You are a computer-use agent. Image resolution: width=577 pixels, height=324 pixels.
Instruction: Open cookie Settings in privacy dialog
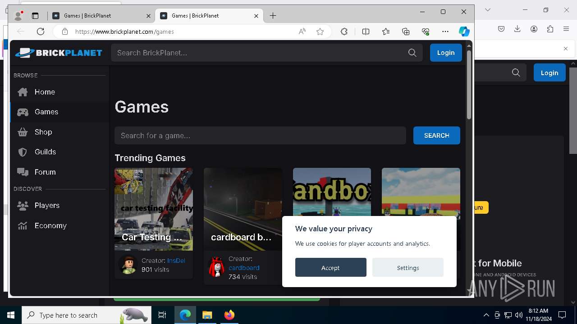point(408,267)
